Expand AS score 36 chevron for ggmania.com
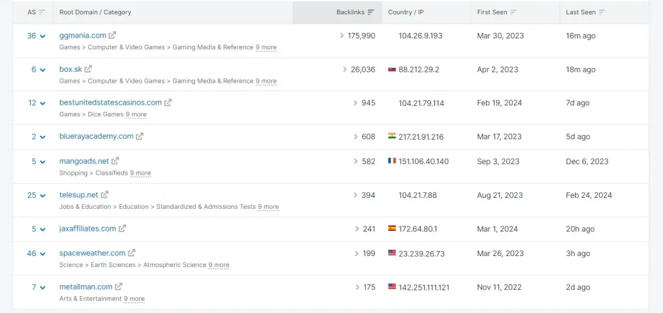Screen dimensions: 663x313 [42, 36]
